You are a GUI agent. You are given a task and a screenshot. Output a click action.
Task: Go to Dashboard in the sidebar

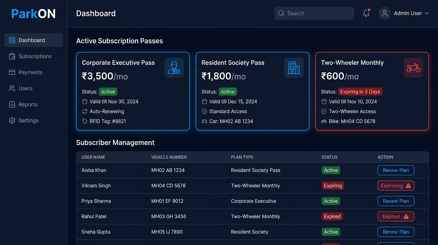point(33,40)
